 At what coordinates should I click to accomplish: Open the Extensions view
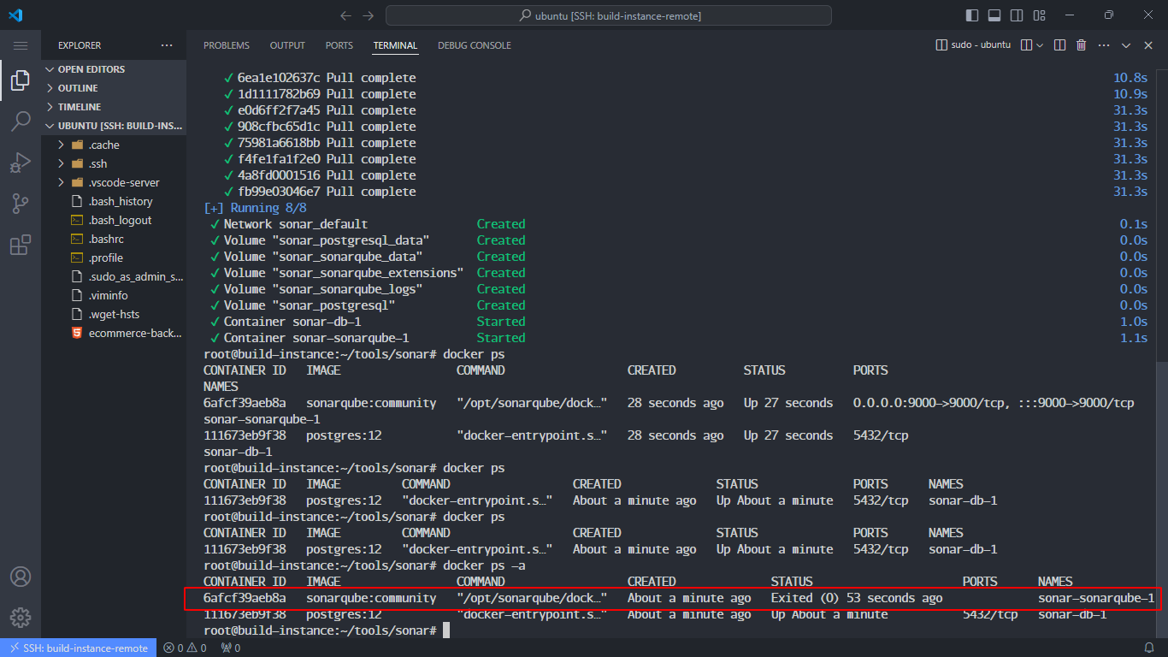21,246
